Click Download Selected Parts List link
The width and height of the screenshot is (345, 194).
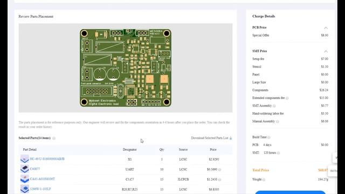coord(210,138)
